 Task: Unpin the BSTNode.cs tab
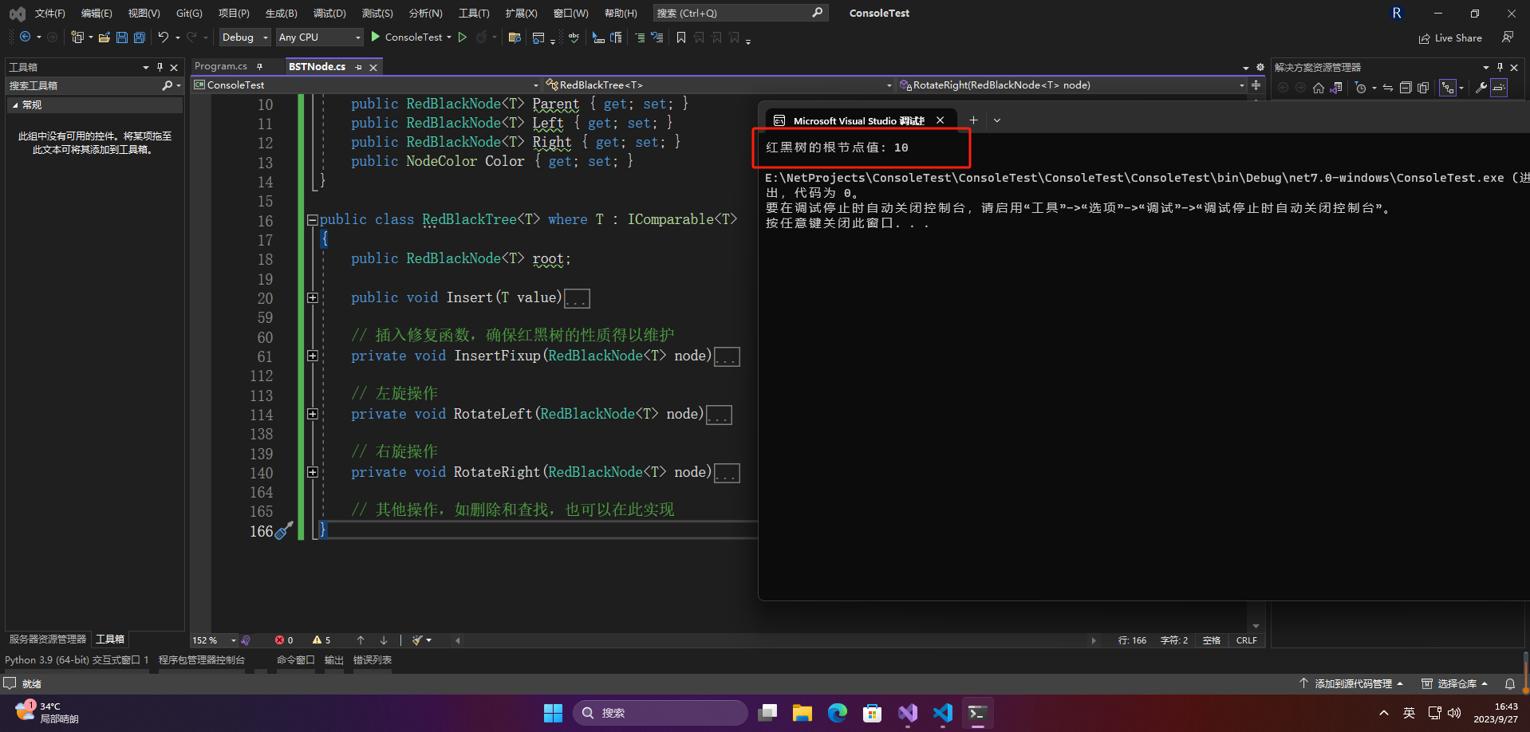pyautogui.click(x=358, y=67)
